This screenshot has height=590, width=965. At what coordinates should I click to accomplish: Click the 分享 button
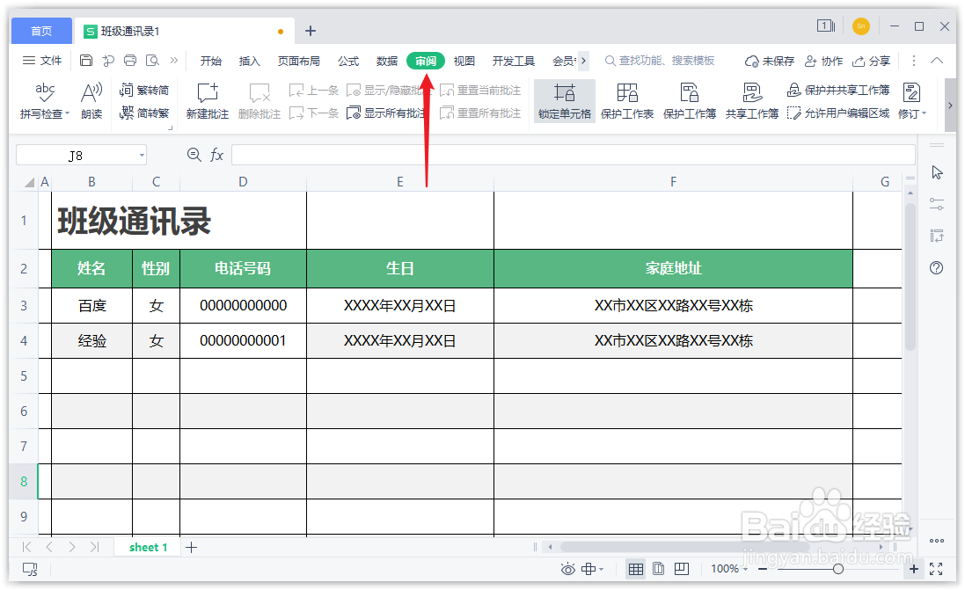coord(872,61)
